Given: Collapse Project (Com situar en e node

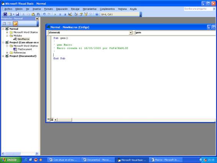Looking at the screenshot, I should (x=3, y=43).
